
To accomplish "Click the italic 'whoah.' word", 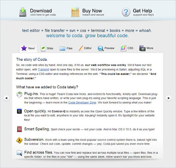I will tap(145, 30).
